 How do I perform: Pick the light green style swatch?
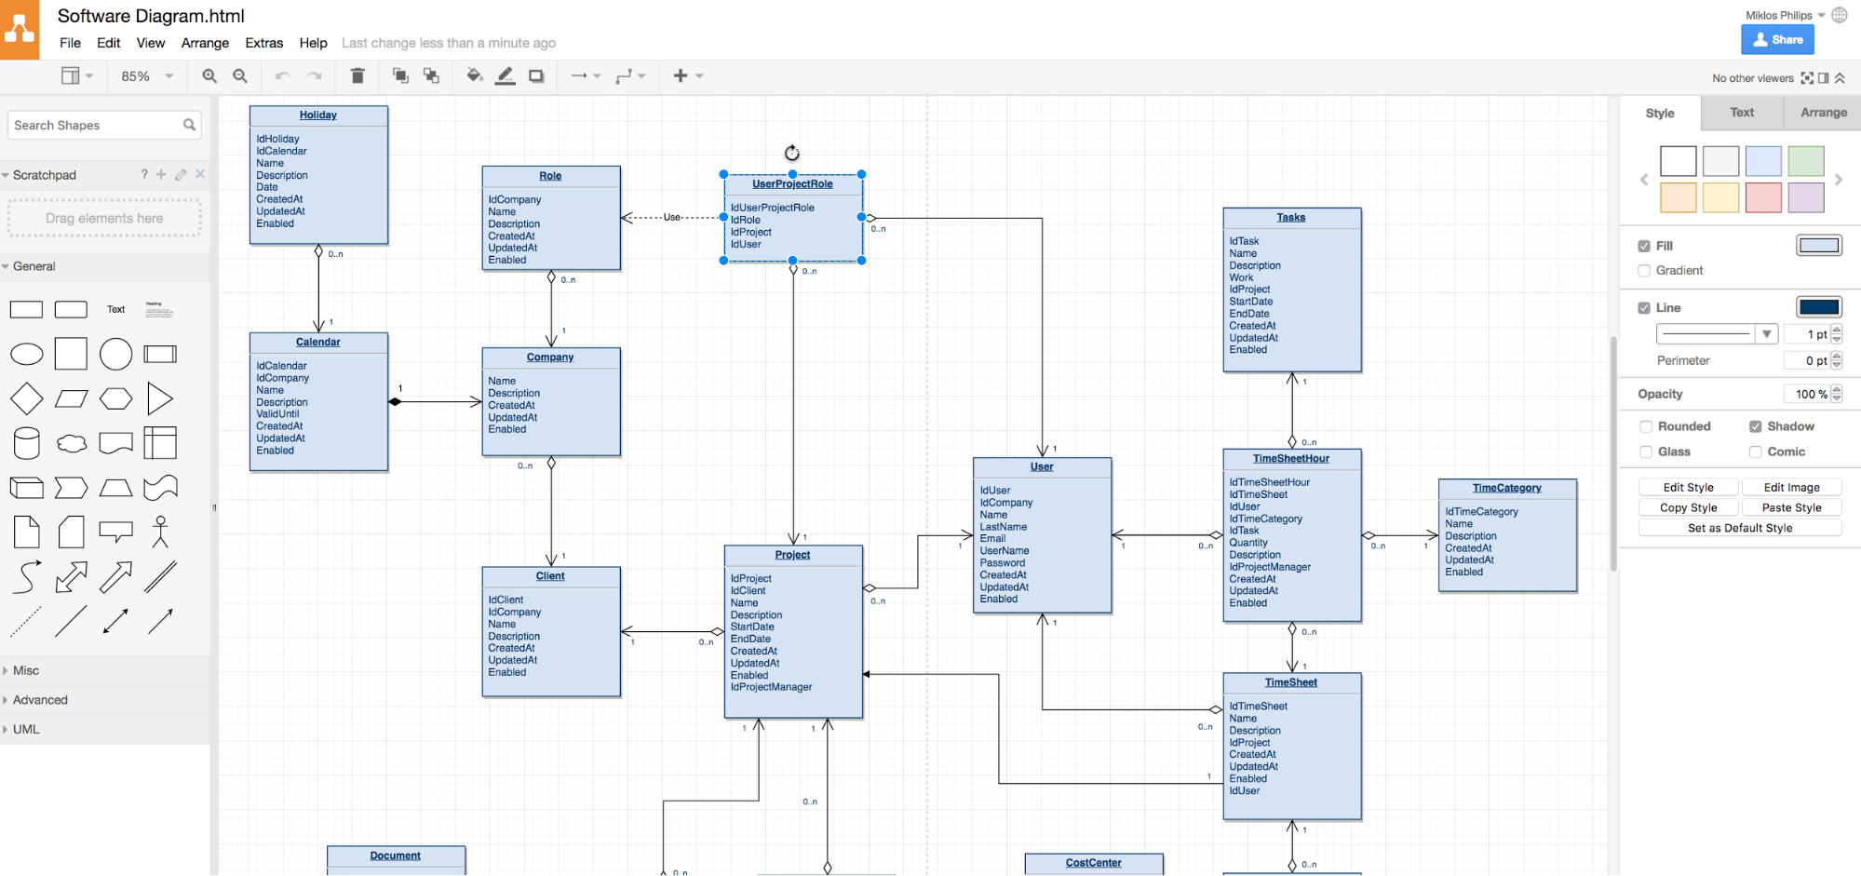point(1806,161)
